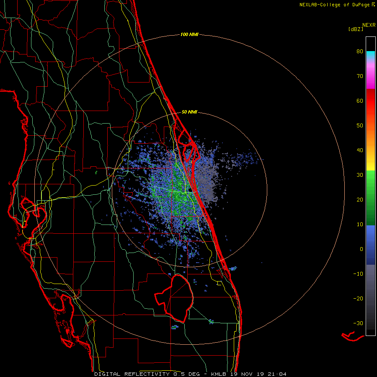This screenshot has height=377, width=377.
Task: Click the dBZ unit label above the color scale
Action: (x=356, y=29)
